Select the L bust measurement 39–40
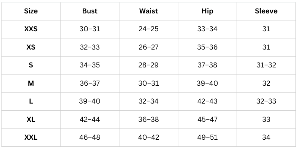Screen dimensions: 298x149 (90, 101)
